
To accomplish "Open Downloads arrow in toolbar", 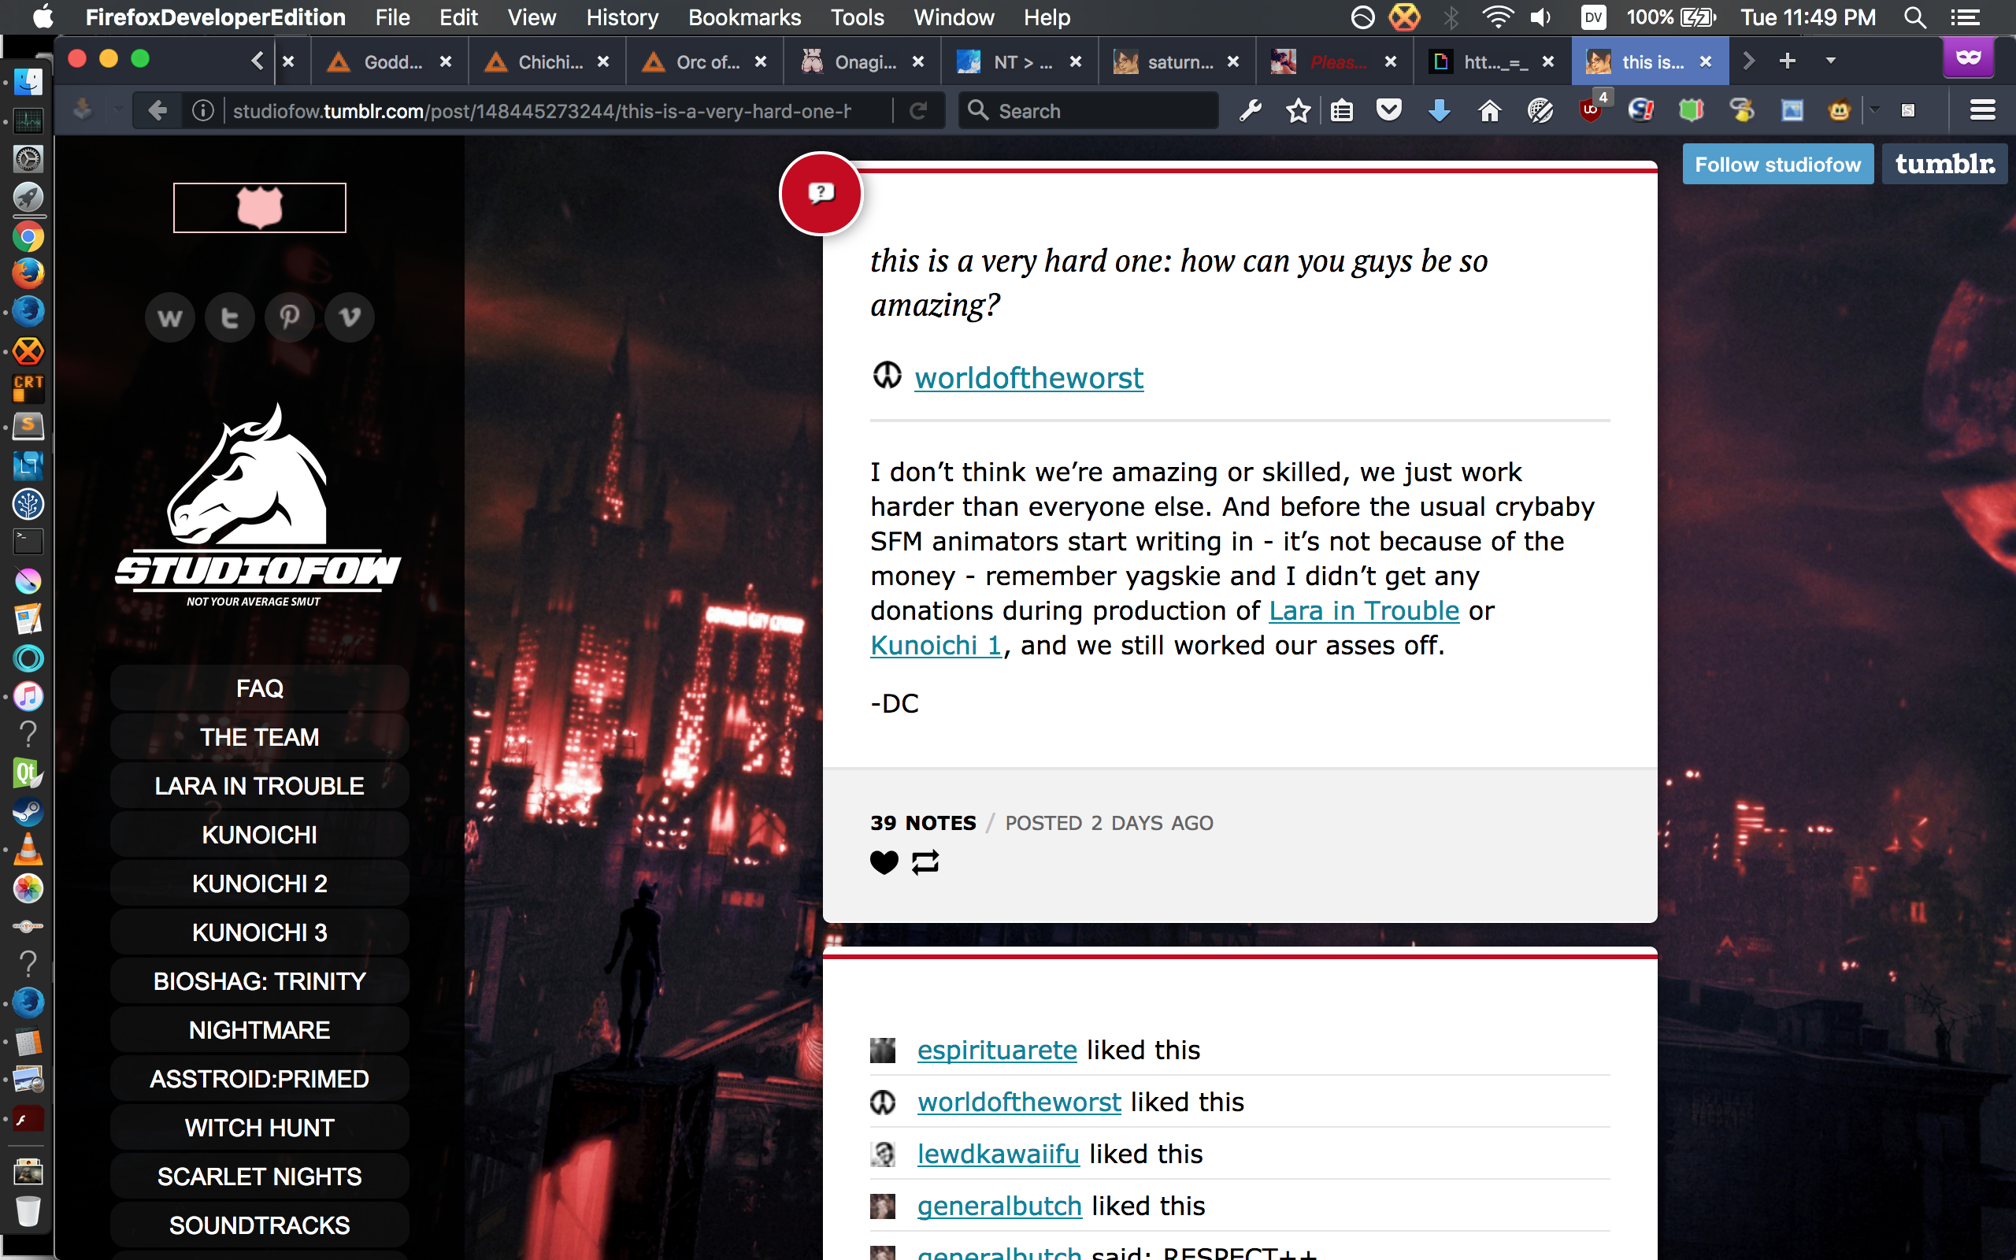I will [x=1439, y=111].
